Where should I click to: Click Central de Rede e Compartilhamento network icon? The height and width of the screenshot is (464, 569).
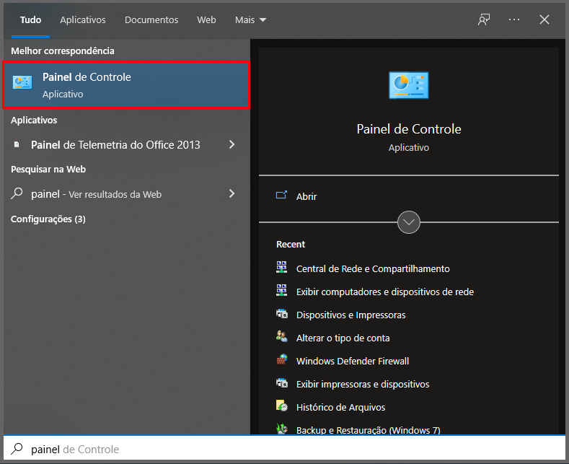pyautogui.click(x=281, y=267)
